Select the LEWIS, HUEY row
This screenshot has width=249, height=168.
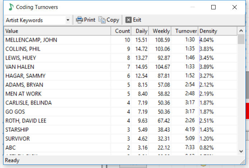coord(120,58)
